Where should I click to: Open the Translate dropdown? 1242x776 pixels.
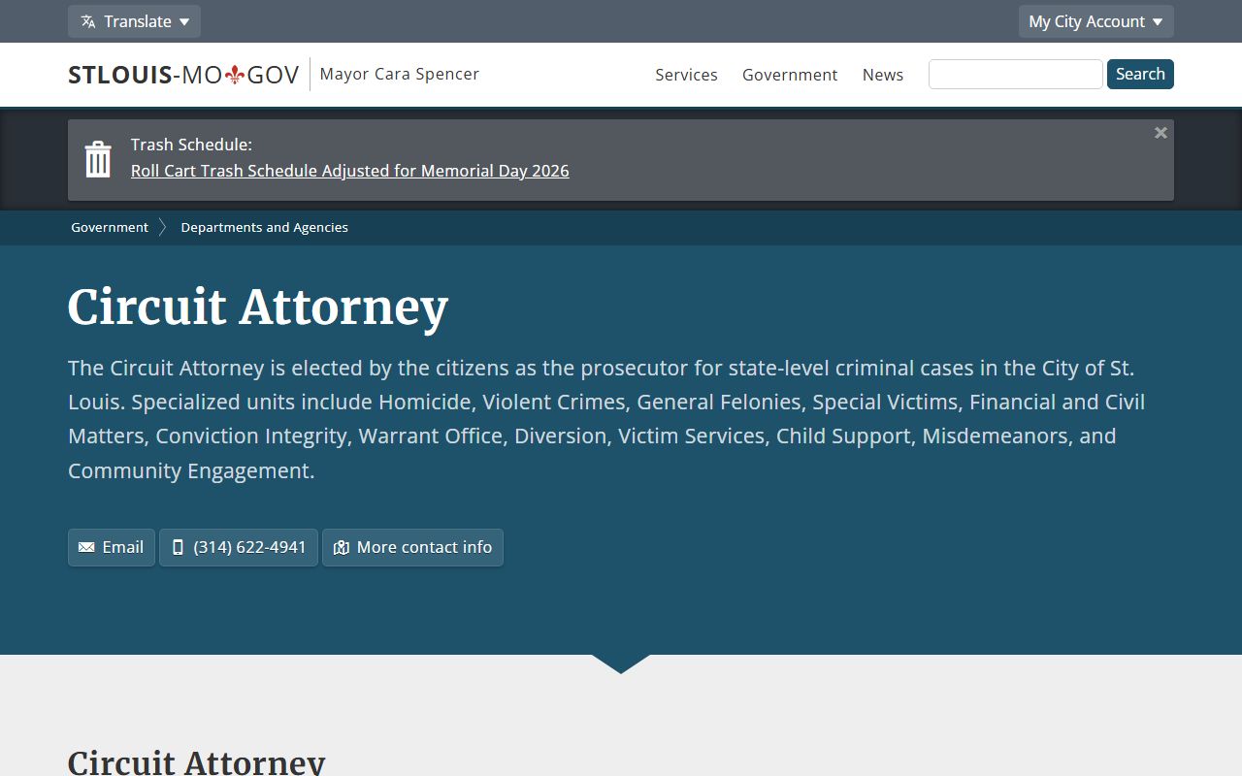click(x=134, y=21)
